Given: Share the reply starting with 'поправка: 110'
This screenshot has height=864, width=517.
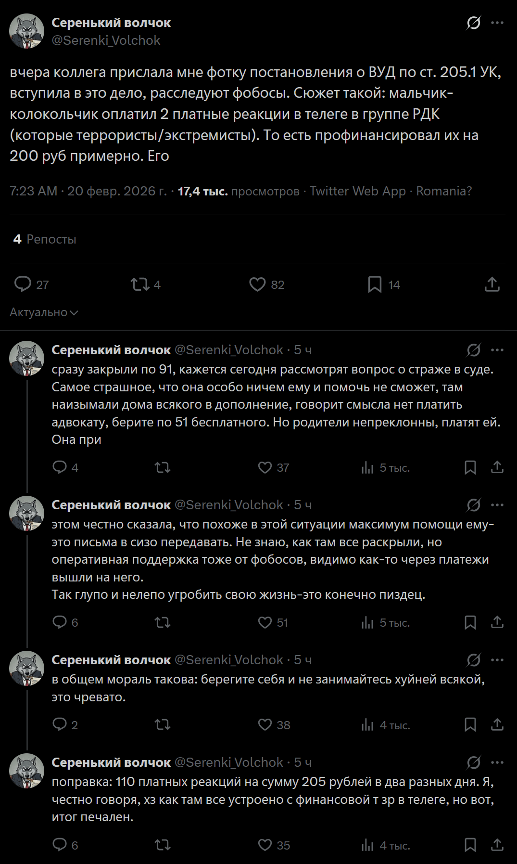Looking at the screenshot, I should 497,845.
